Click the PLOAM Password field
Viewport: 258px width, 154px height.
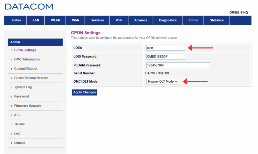178,66
